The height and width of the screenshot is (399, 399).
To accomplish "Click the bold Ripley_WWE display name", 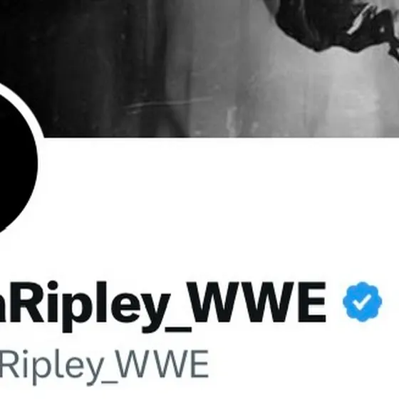I will 163,306.
